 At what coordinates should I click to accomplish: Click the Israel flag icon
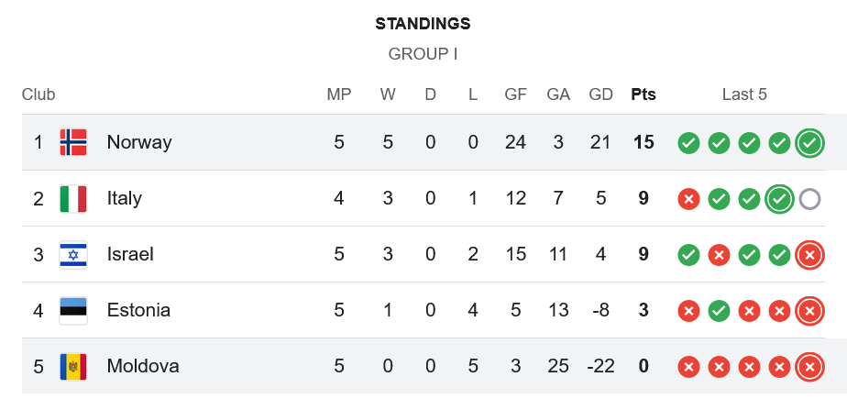[73, 254]
